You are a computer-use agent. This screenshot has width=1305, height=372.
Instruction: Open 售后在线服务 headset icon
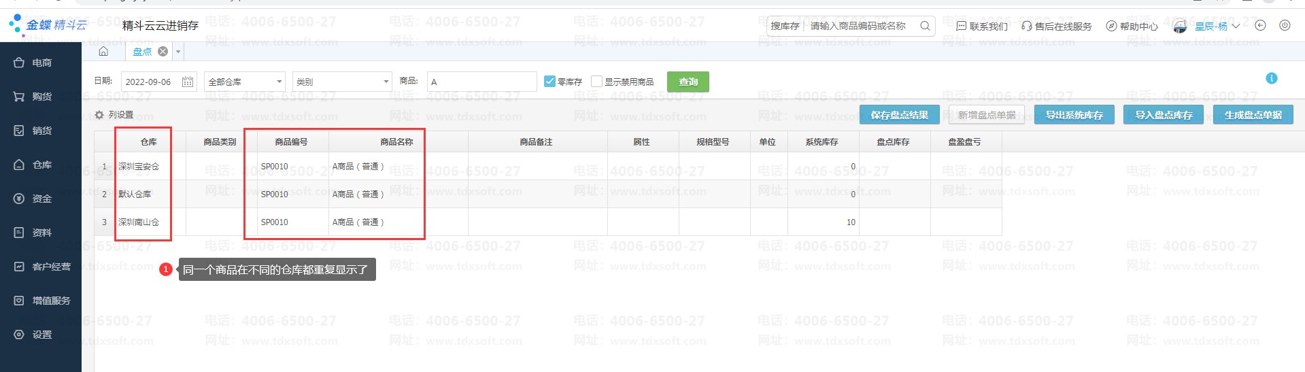1026,26
